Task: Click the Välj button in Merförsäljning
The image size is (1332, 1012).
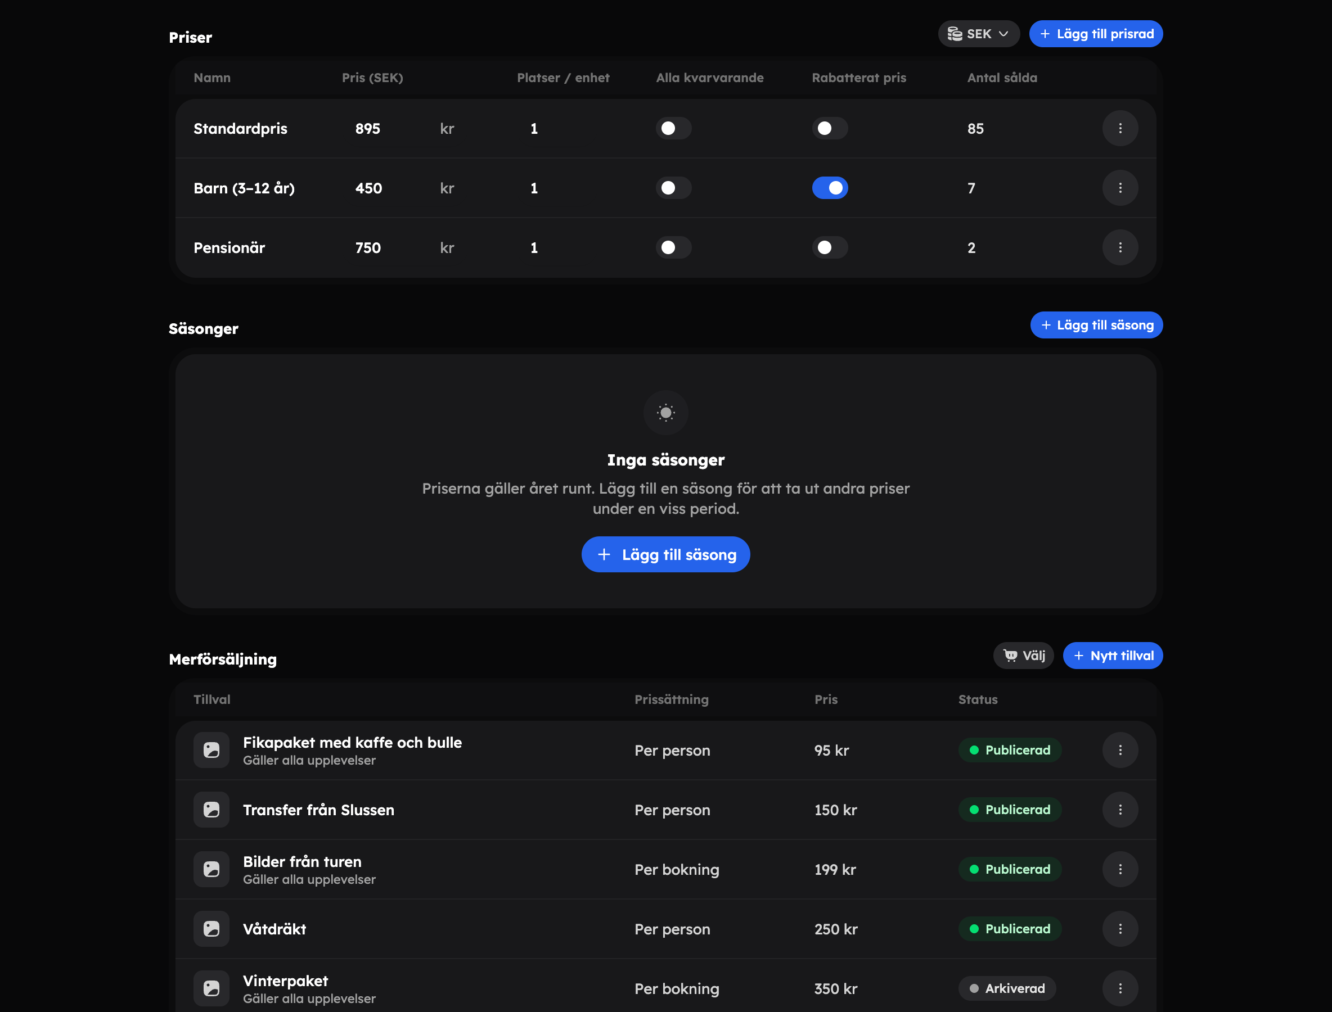Action: pos(1023,656)
